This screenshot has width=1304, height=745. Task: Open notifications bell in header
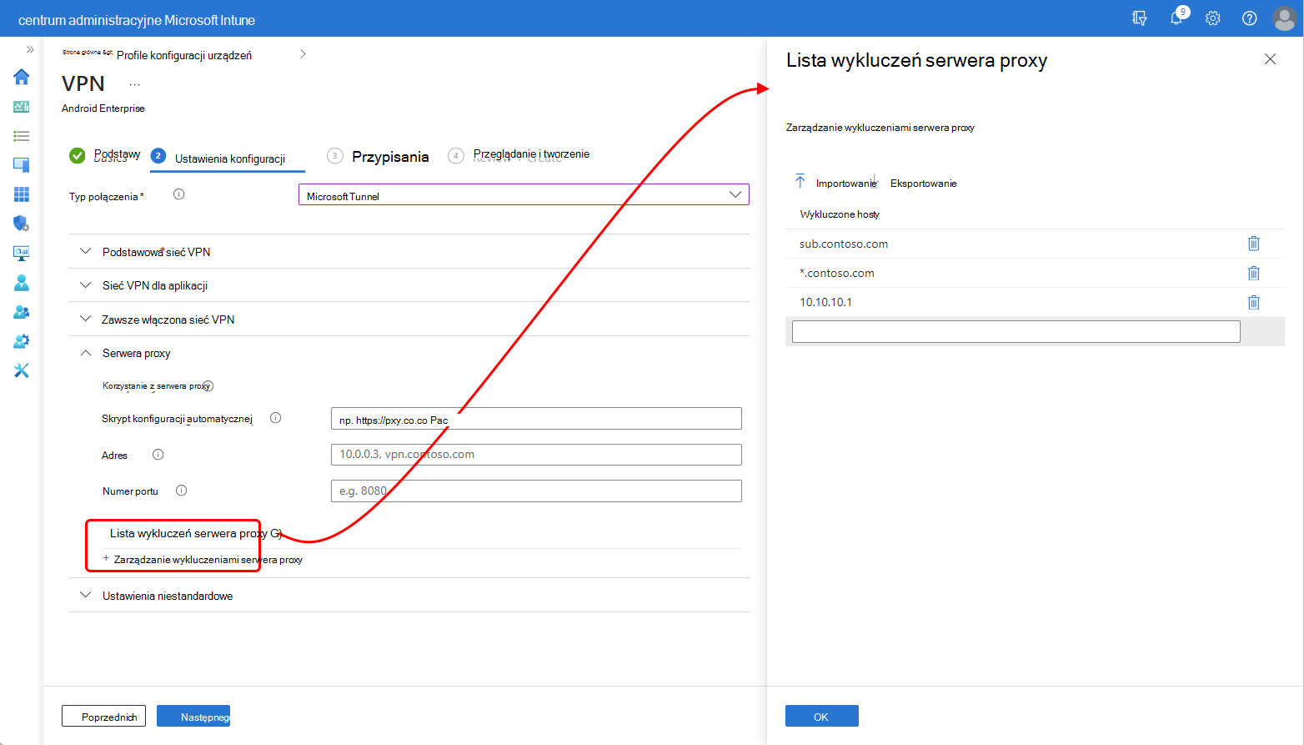tap(1176, 18)
